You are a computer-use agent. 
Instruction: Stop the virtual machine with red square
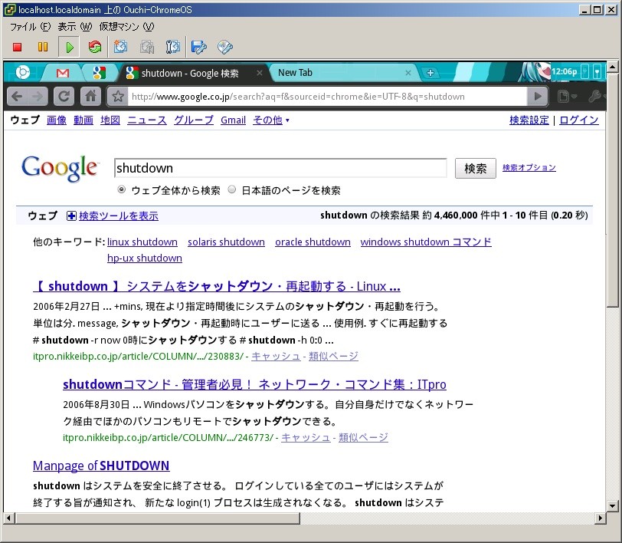click(x=17, y=48)
